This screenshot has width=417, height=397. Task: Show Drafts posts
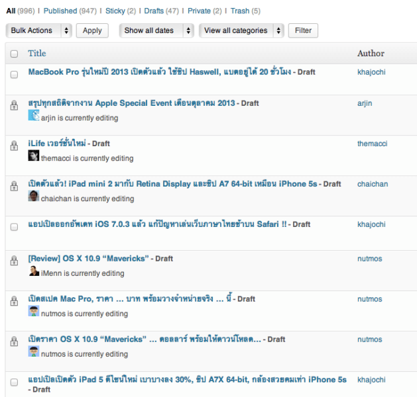pyautogui.click(x=154, y=11)
